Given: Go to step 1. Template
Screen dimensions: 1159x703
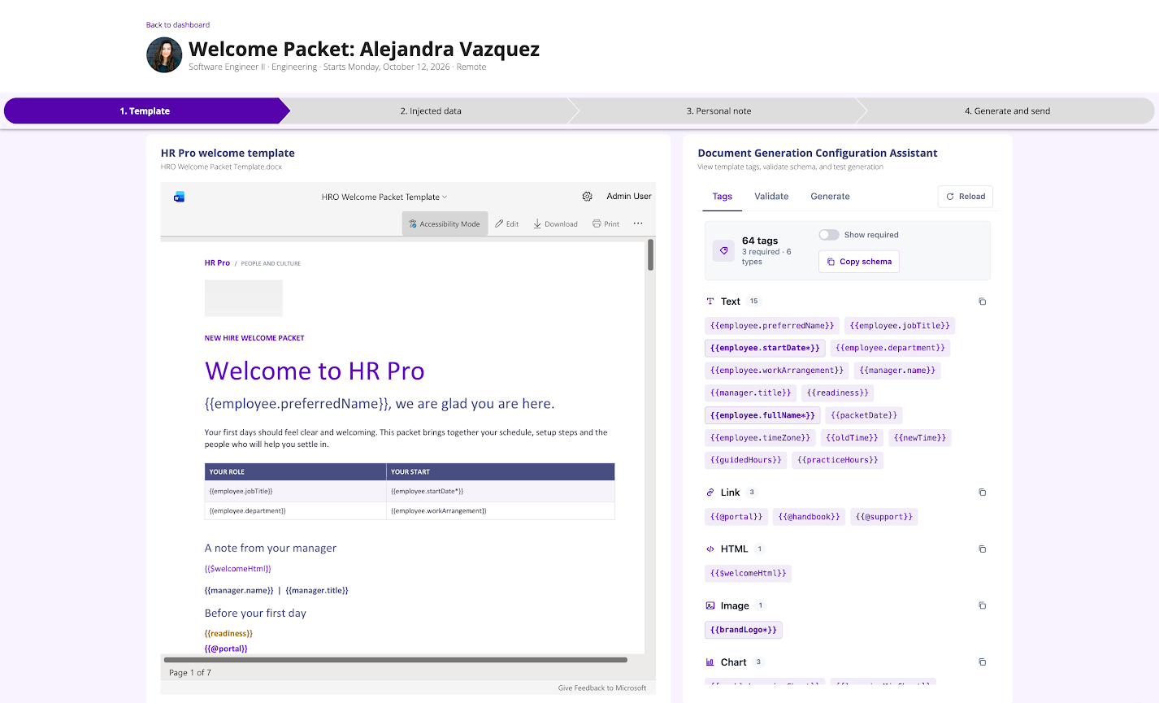Looking at the screenshot, I should pos(145,111).
